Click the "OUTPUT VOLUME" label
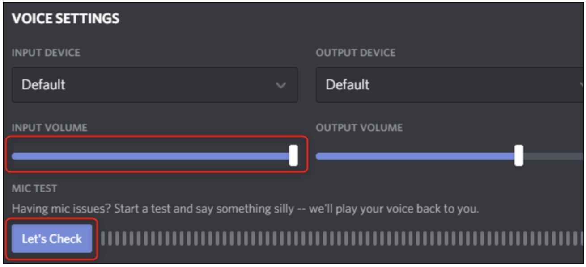The width and height of the screenshot is (586, 267). (x=359, y=128)
